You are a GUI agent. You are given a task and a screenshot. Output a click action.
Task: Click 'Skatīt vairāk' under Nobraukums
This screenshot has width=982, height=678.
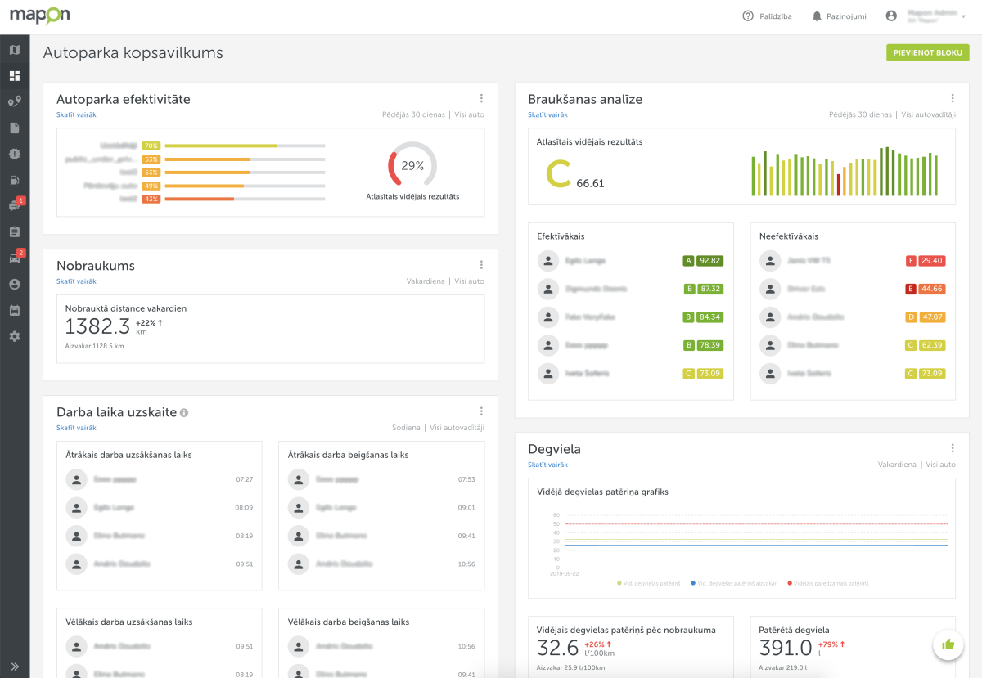coord(76,281)
